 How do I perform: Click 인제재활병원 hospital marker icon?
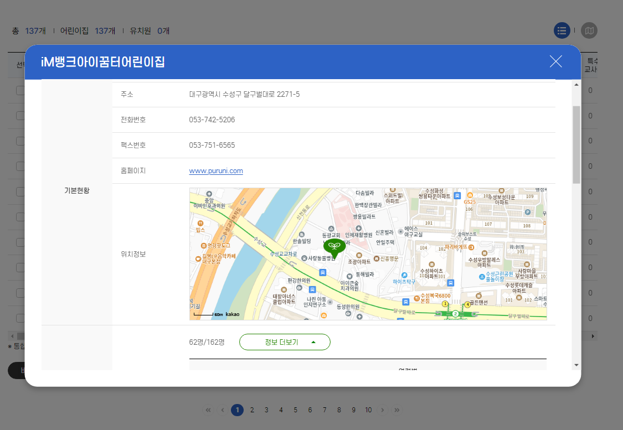point(358,229)
